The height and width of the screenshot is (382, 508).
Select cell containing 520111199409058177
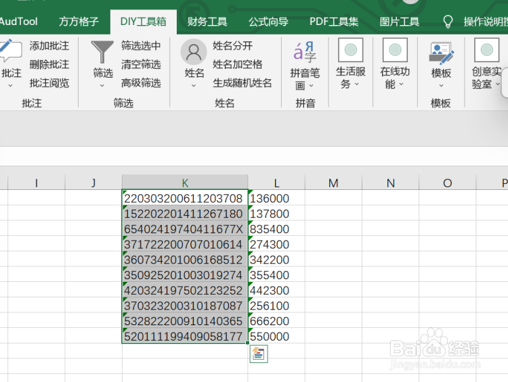[185, 337]
